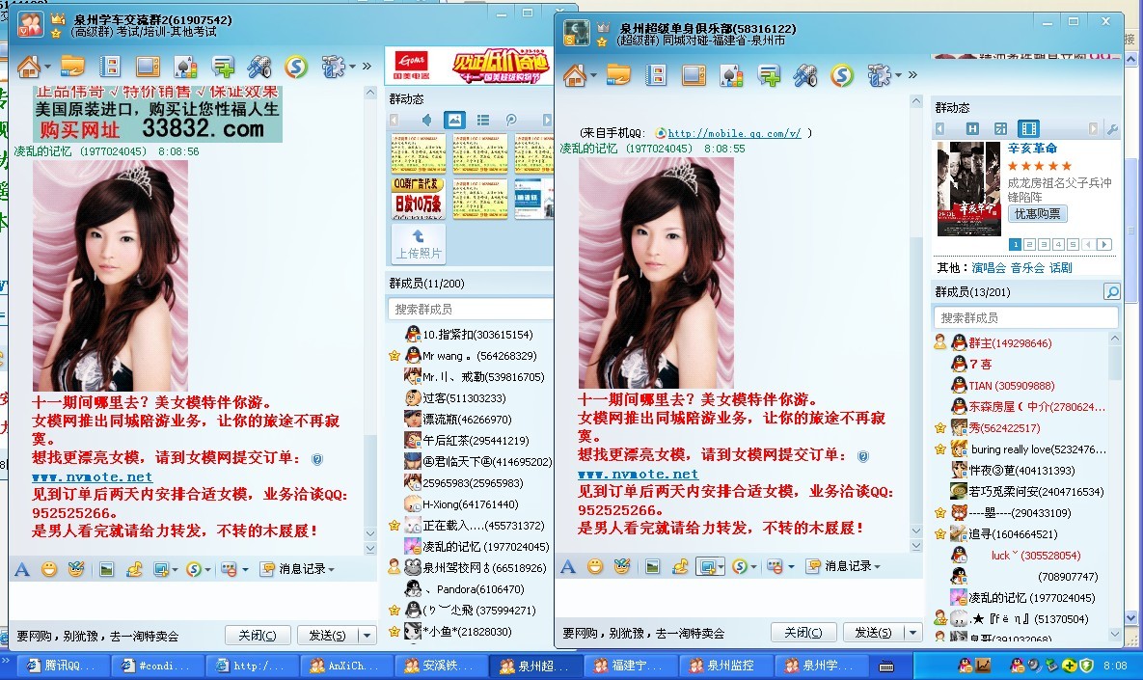The height and width of the screenshot is (680, 1143).
Task: Insert a smiley emoticon into the message
Action: (595, 567)
